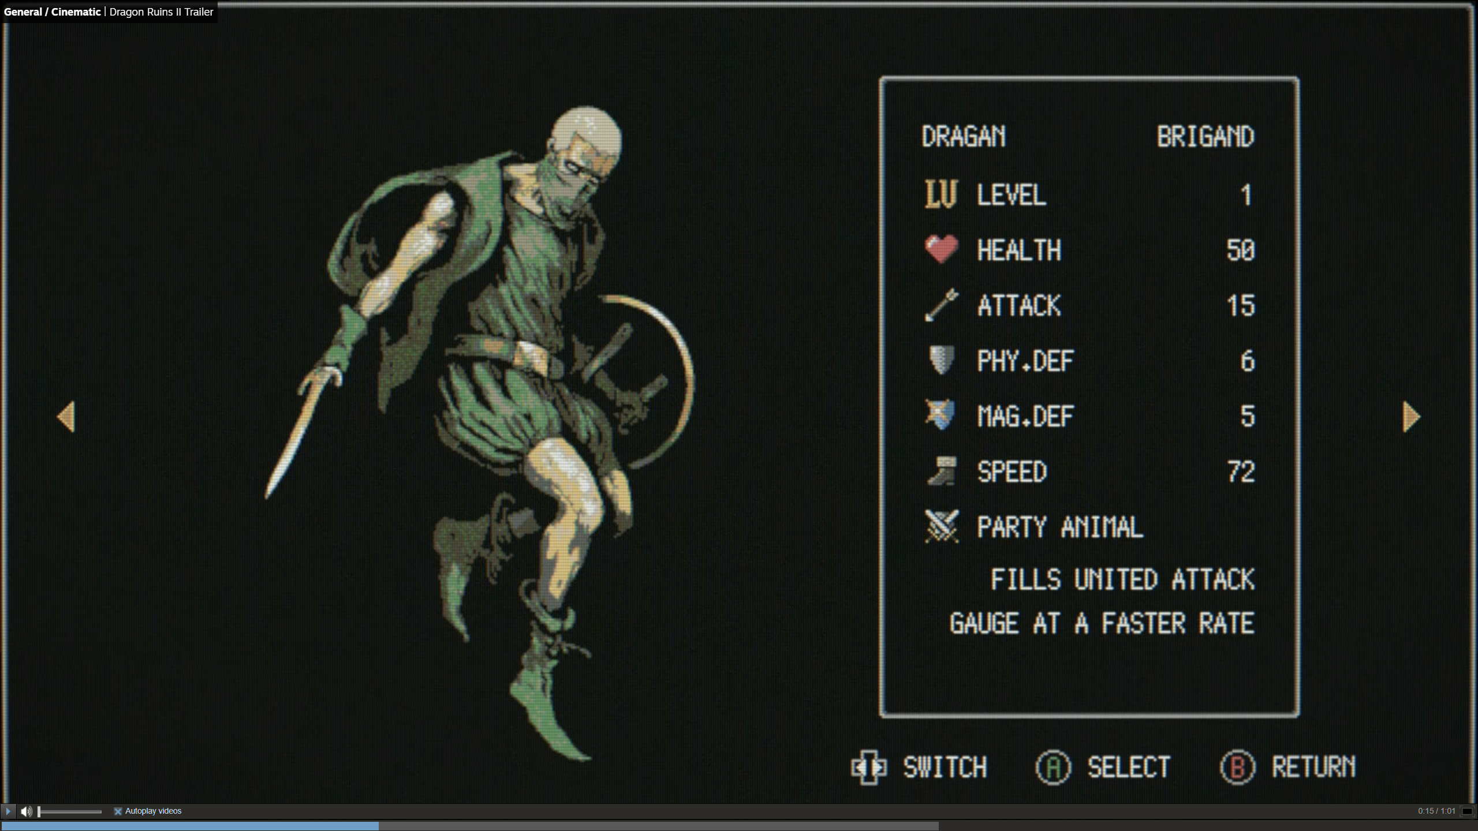Click the SWITCH label
This screenshot has width=1478, height=831.
(945, 767)
